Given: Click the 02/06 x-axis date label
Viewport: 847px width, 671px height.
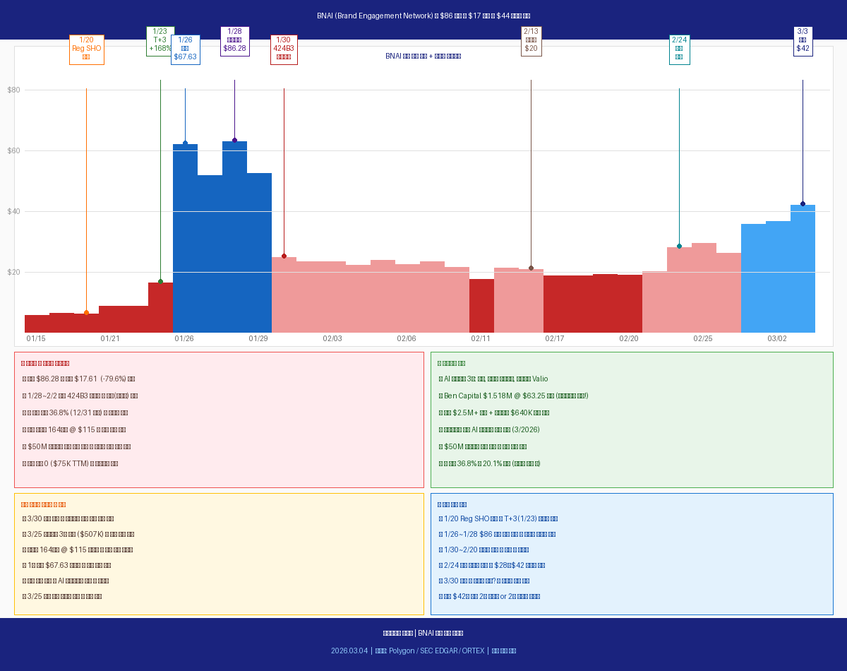Looking at the screenshot, I should 407,338.
